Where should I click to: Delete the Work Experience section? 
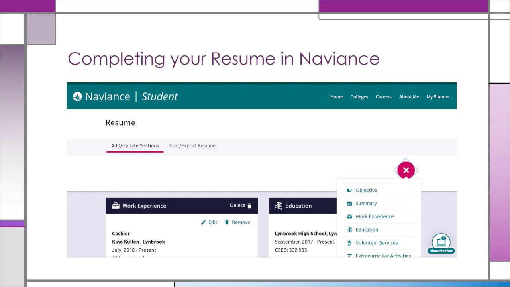(x=241, y=206)
